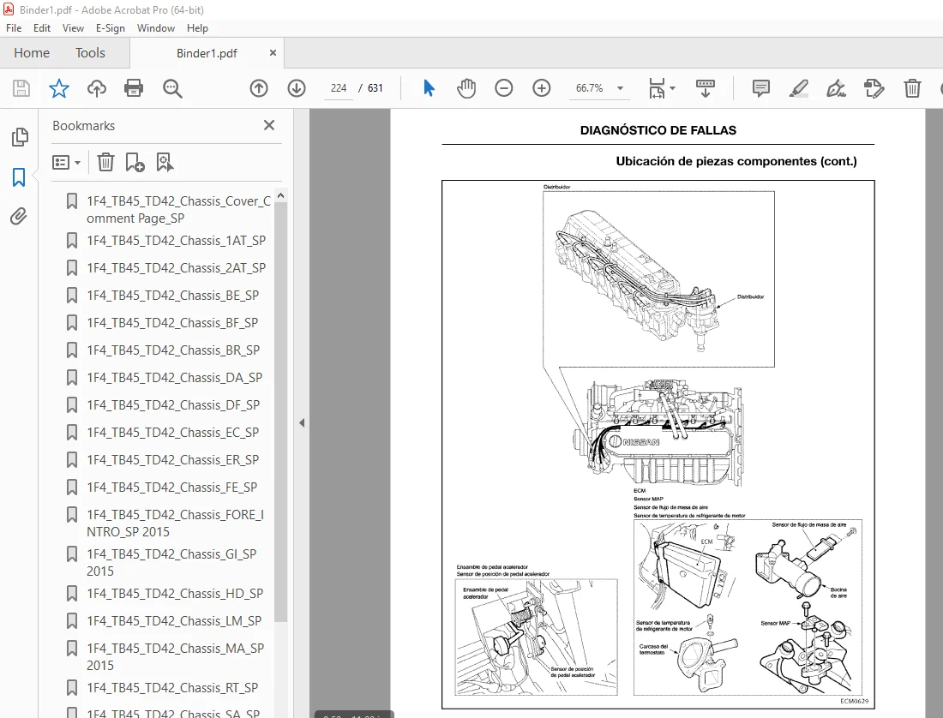This screenshot has height=718, width=943.
Task: Open the Window menu
Action: point(156,28)
